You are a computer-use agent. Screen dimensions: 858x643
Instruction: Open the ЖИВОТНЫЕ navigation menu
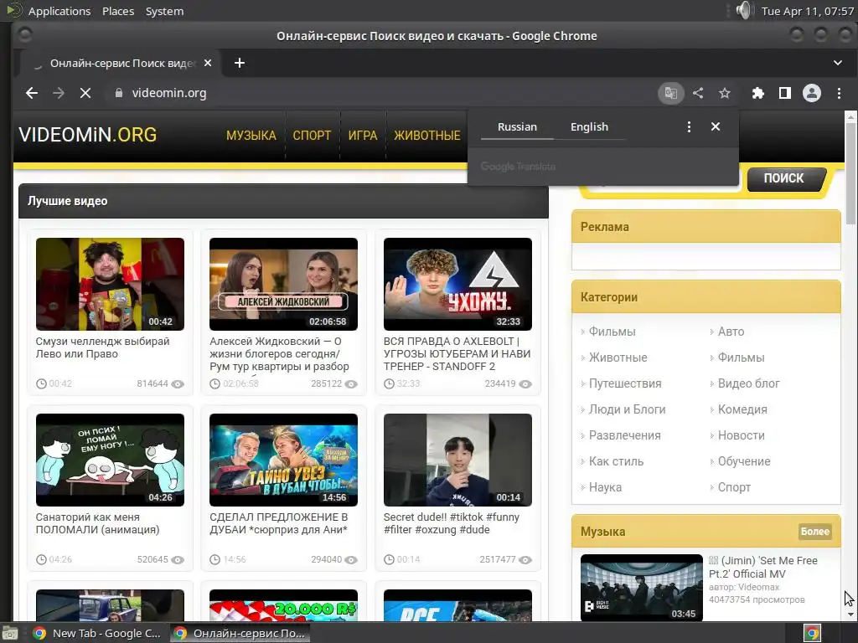427,136
